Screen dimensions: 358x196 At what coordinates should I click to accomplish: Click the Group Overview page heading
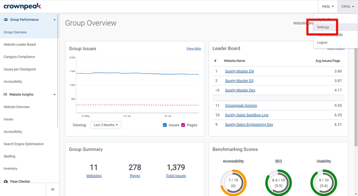click(90, 23)
